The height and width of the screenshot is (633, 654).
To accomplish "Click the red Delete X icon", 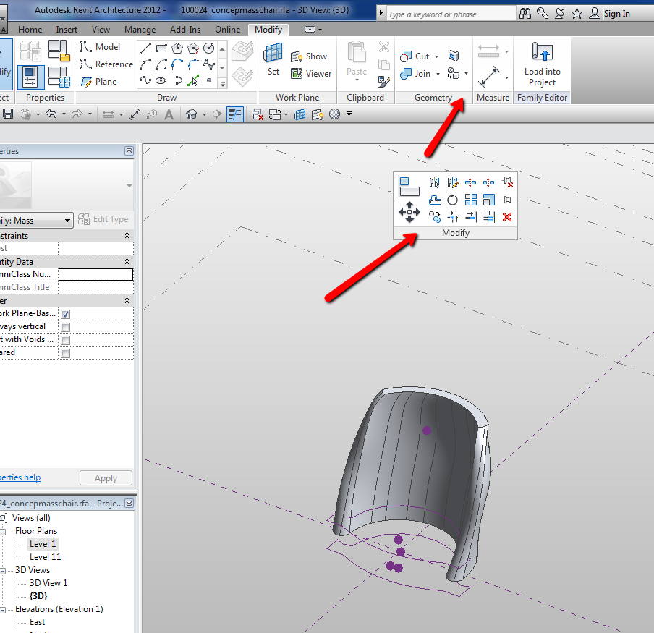I will 507,216.
